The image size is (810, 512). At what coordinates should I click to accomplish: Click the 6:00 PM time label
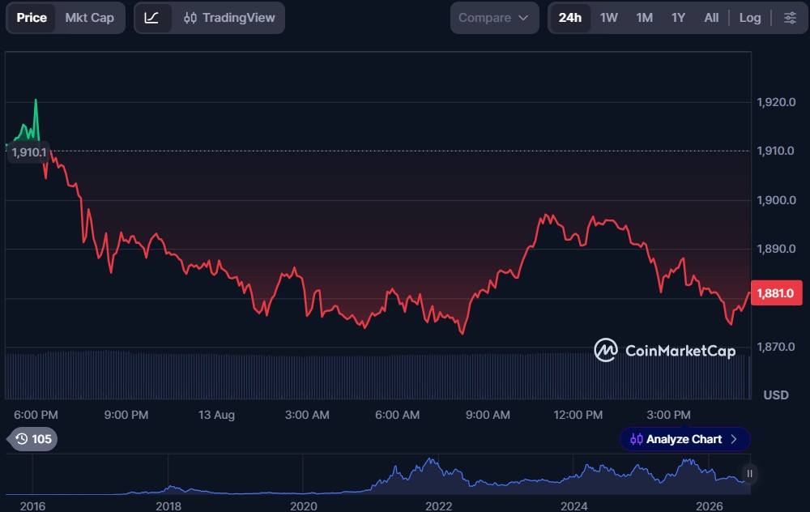(x=36, y=415)
